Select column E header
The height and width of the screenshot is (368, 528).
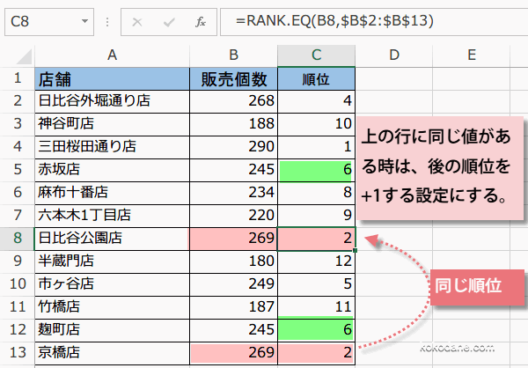pyautogui.click(x=472, y=55)
